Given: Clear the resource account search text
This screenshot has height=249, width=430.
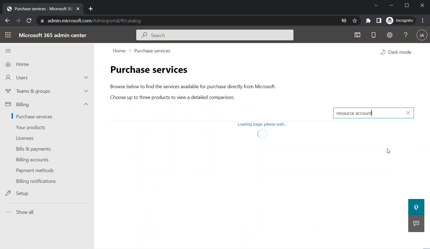Looking at the screenshot, I should (x=408, y=113).
